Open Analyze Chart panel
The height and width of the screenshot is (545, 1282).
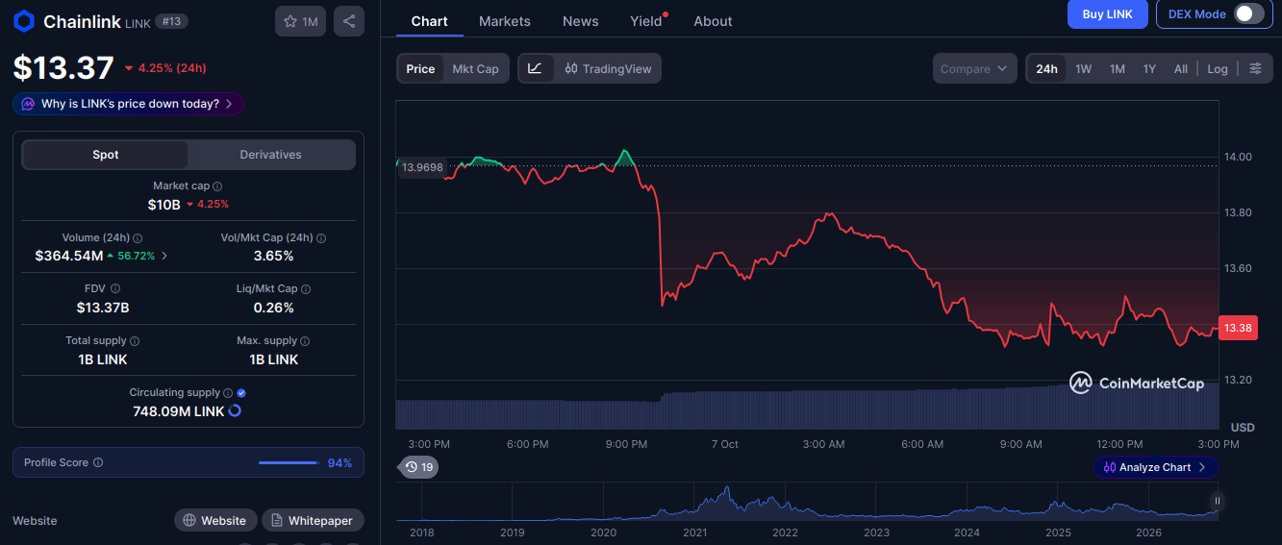point(1156,467)
